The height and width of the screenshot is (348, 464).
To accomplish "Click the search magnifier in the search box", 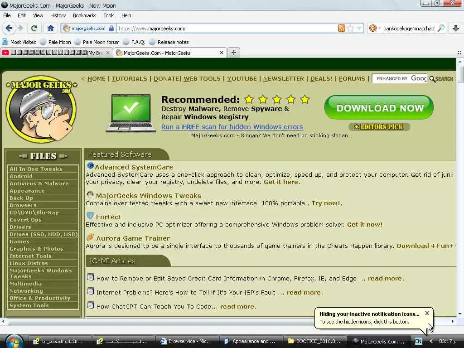I will (x=441, y=28).
